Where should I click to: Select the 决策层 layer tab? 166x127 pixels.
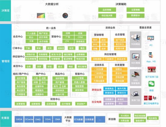coord(5,10)
